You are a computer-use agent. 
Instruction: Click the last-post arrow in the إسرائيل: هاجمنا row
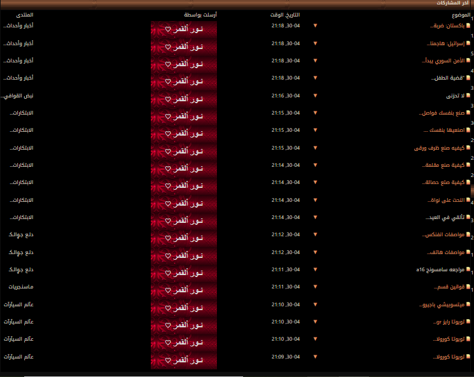click(x=316, y=43)
